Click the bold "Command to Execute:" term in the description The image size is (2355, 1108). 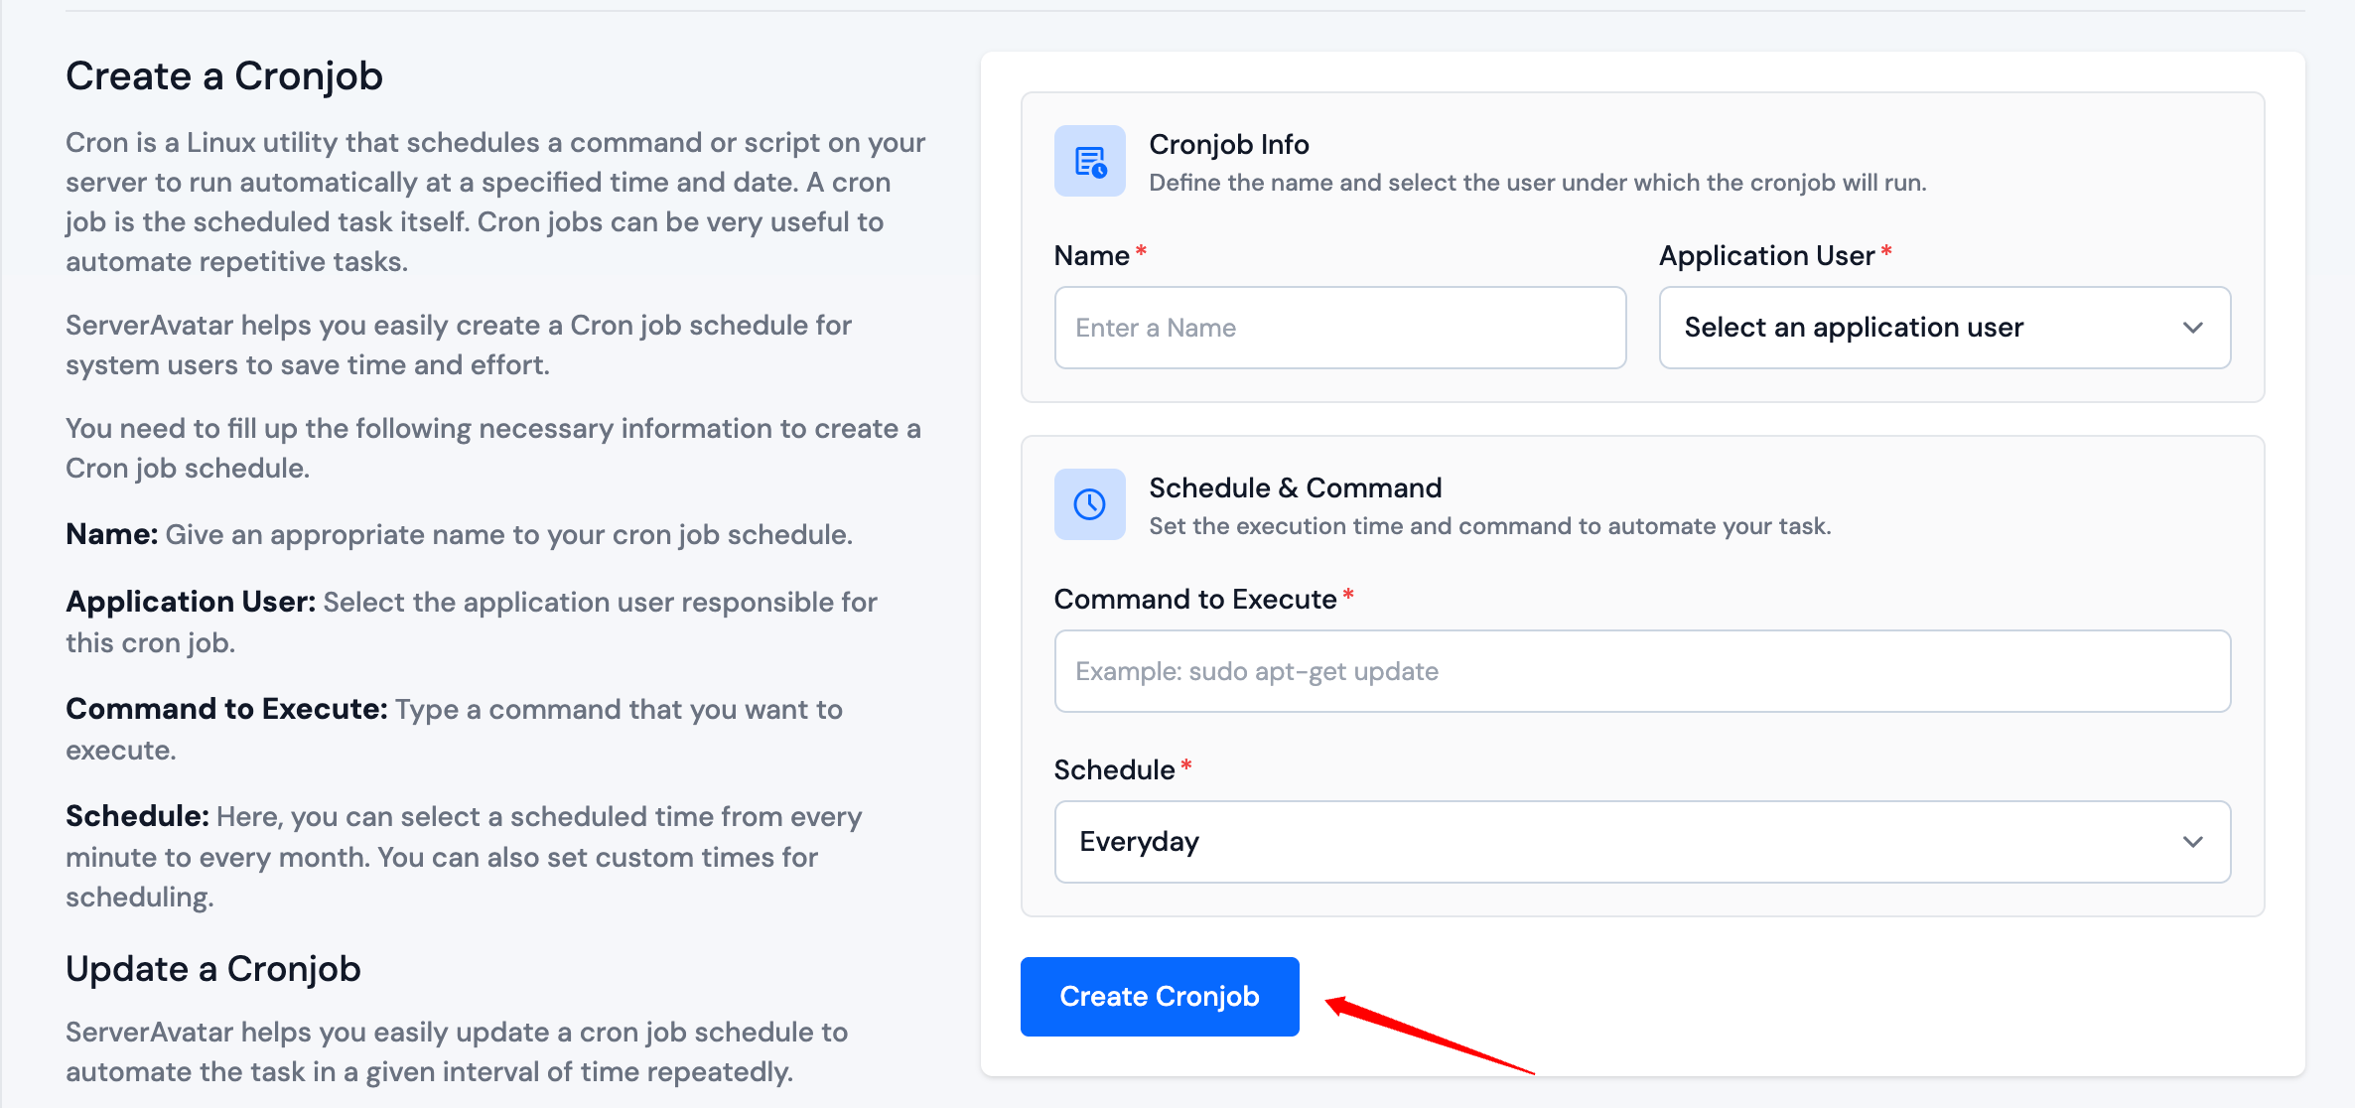[226, 709]
